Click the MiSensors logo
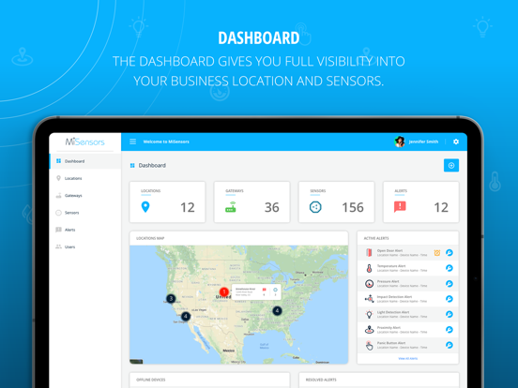518x388 pixels. [x=84, y=142]
